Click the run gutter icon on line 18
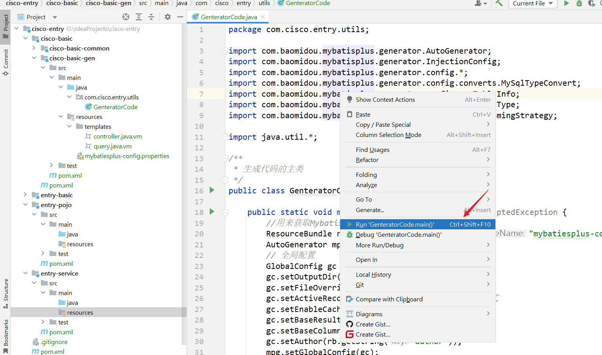The height and width of the screenshot is (355, 602). coord(212,212)
